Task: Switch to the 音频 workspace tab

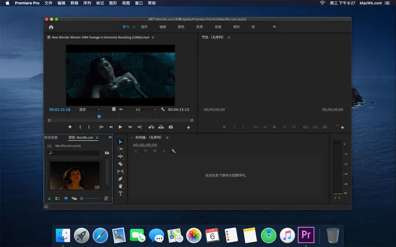Action: (x=218, y=27)
